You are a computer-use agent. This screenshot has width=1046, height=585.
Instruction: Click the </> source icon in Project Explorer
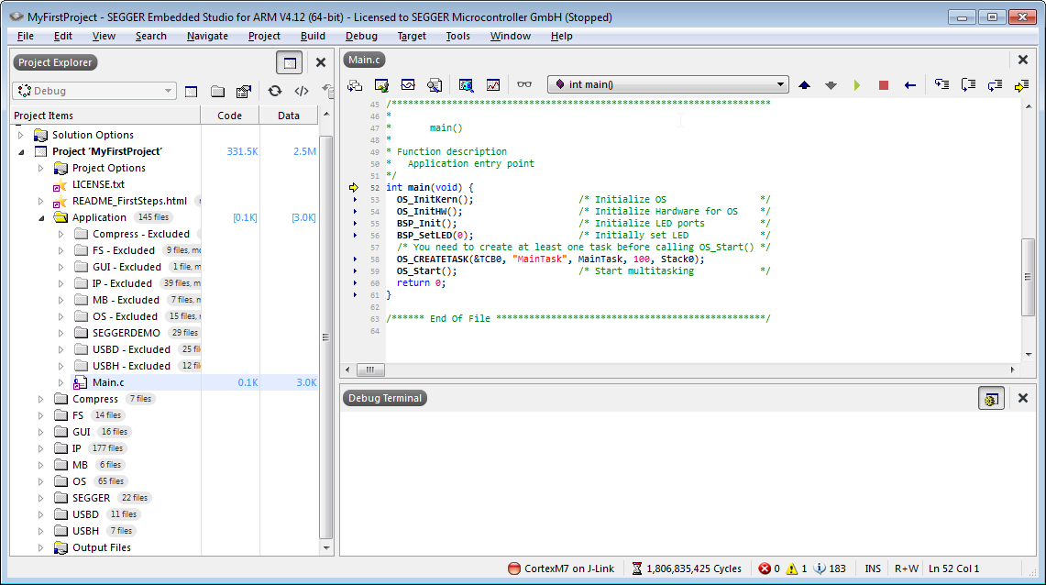coord(302,91)
